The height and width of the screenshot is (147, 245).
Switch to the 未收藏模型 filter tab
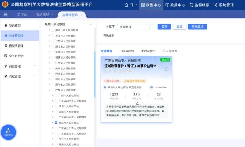coord(148,51)
